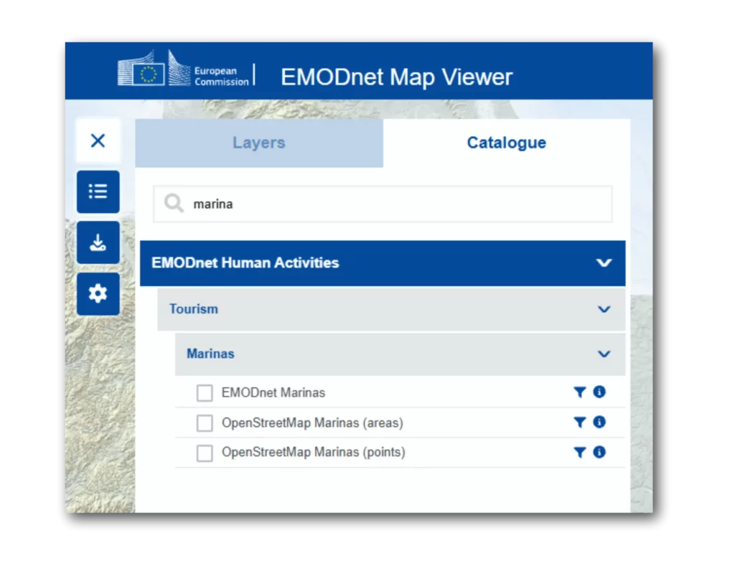Open the download tool in sidebar
This screenshot has height=568, width=735.
coord(98,242)
